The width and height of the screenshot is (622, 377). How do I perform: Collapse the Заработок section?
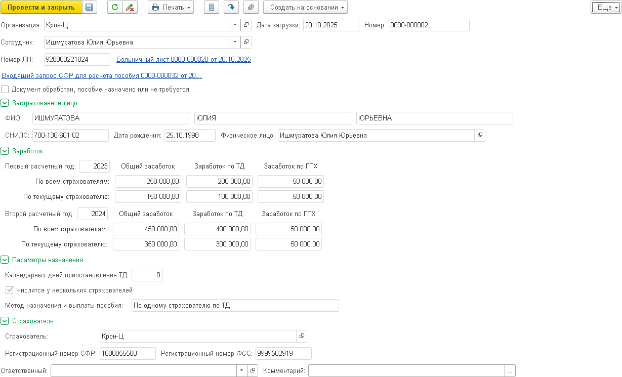(x=5, y=151)
